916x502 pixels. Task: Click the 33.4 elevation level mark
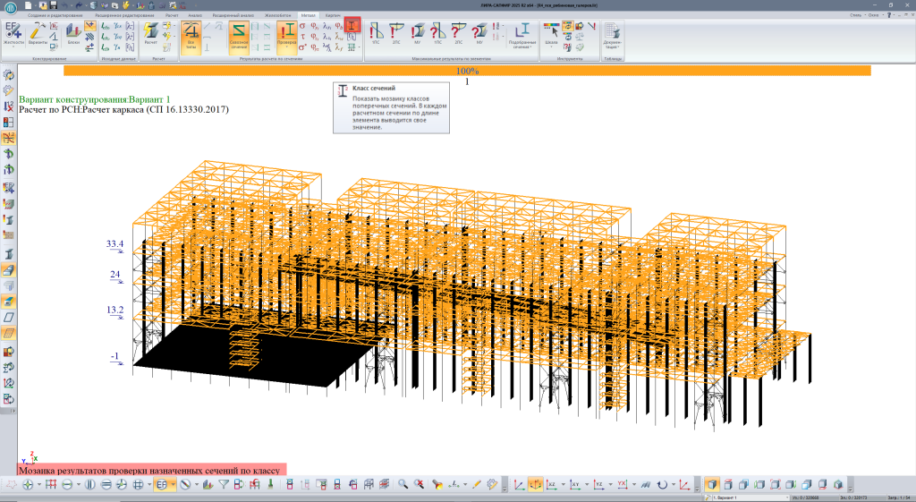114,243
